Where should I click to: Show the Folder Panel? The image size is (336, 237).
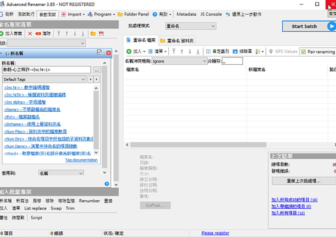pos(133,14)
